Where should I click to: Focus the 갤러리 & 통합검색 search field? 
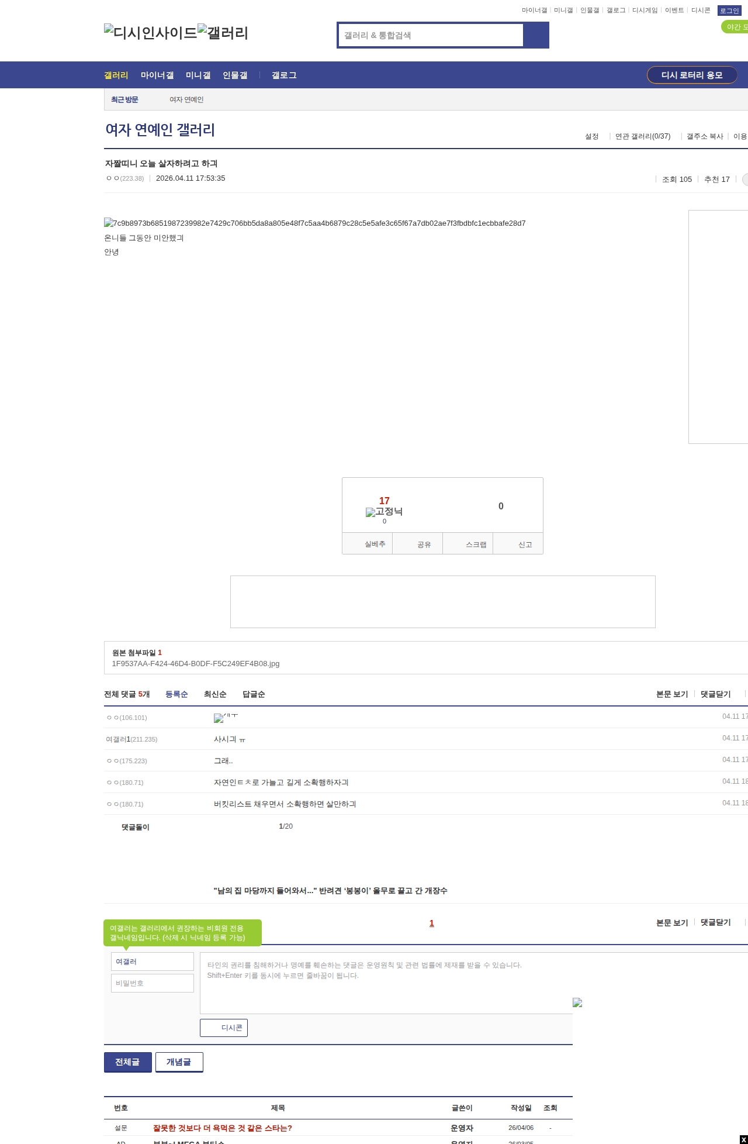pos(431,35)
